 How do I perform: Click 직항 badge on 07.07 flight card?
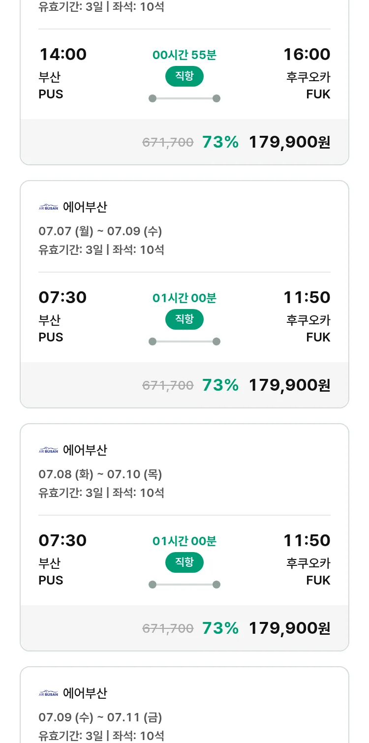tap(184, 319)
